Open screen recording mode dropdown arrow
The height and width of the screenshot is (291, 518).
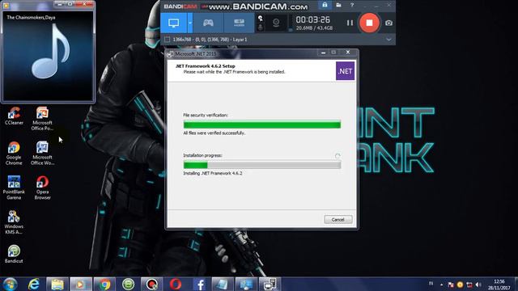(x=190, y=23)
